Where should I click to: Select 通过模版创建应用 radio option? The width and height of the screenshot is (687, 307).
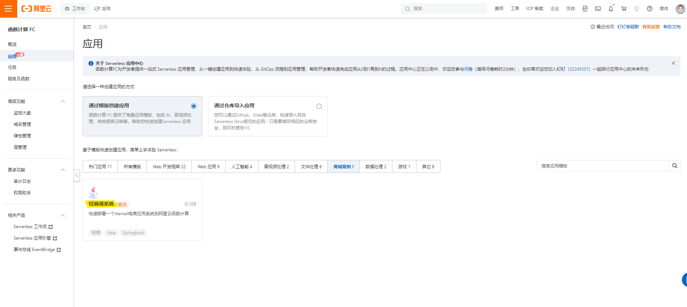pyautogui.click(x=194, y=106)
